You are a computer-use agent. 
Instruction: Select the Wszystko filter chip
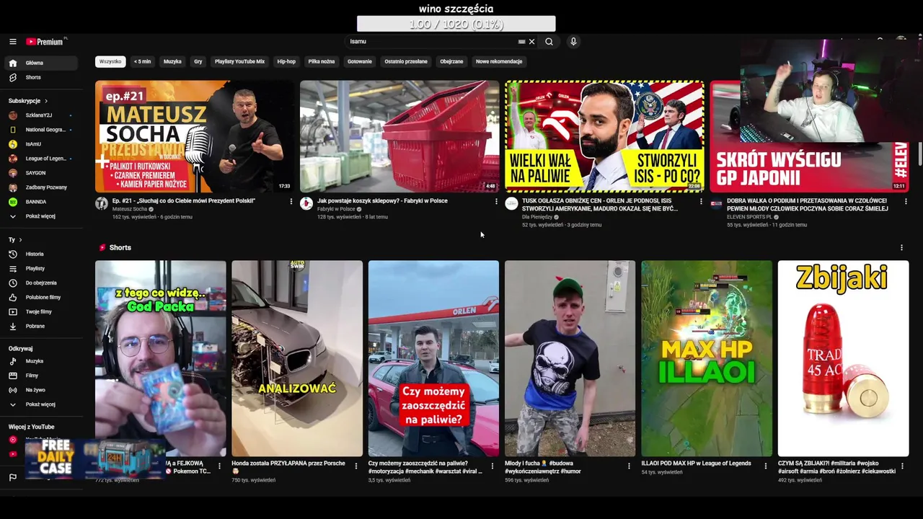[110, 62]
